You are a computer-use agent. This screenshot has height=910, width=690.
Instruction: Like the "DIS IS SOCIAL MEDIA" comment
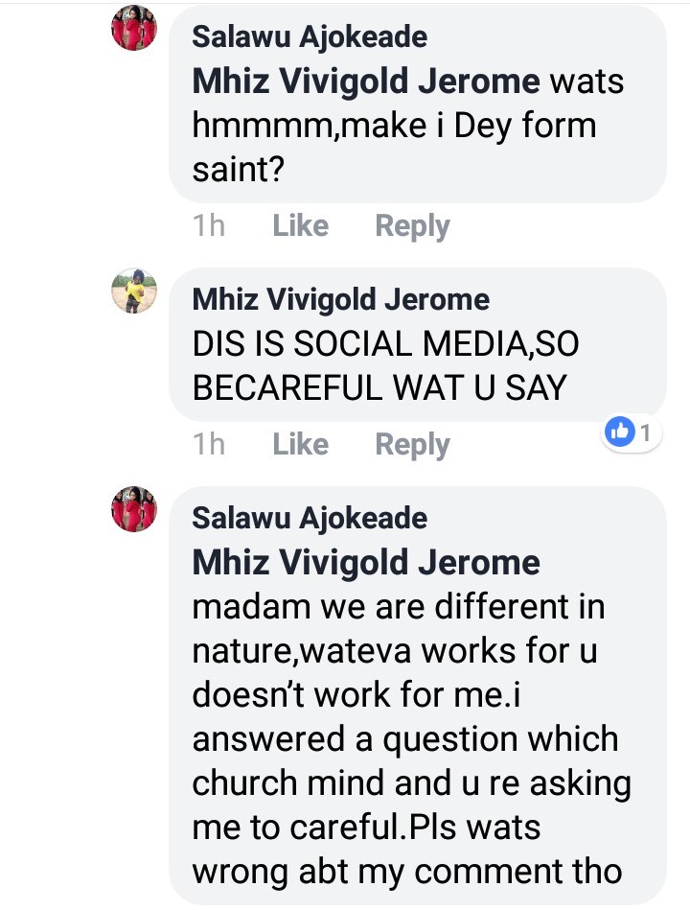[300, 445]
